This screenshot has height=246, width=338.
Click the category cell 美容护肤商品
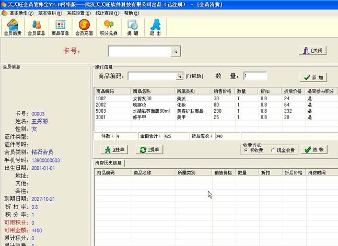[x=190, y=111]
